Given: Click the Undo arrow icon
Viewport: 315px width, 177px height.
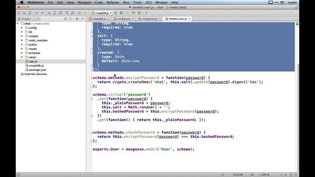Looking at the screenshot, I should point(36,13).
